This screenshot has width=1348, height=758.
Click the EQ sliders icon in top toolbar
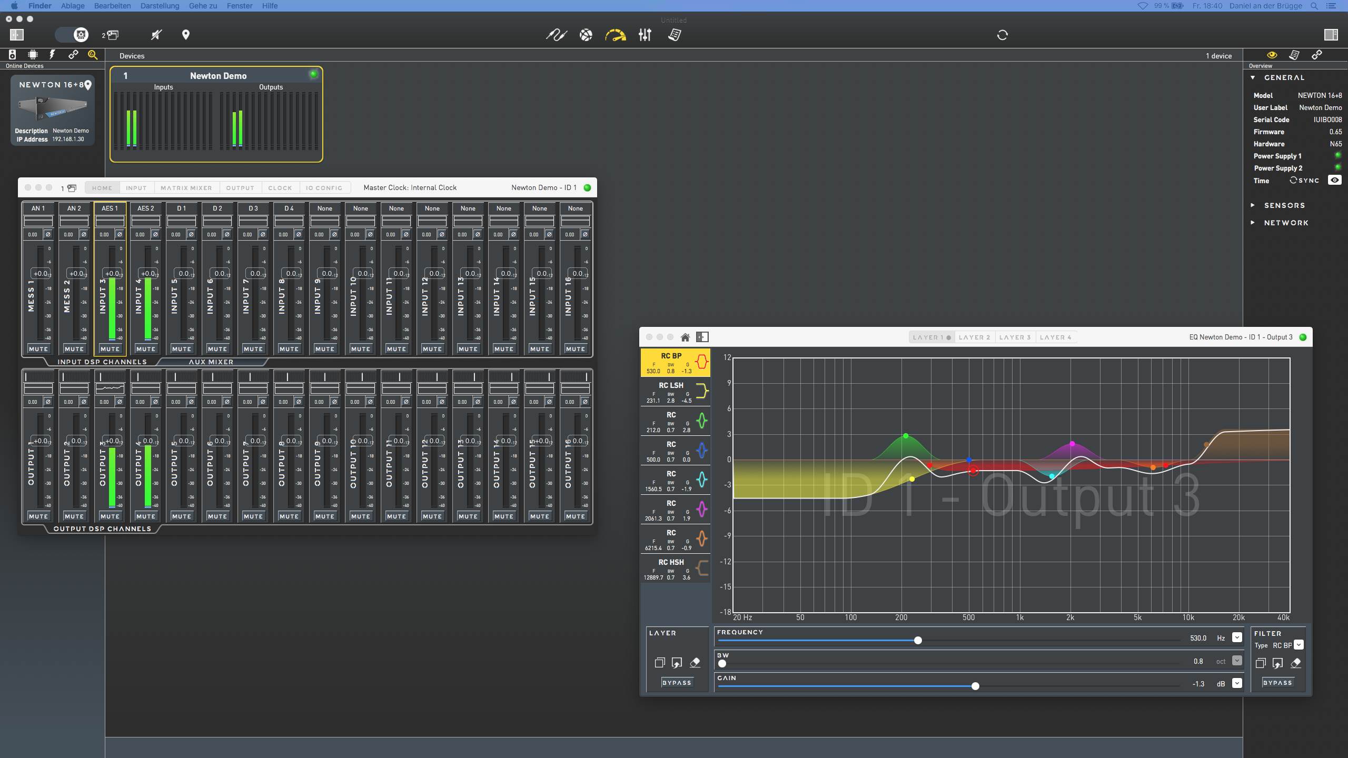click(645, 35)
